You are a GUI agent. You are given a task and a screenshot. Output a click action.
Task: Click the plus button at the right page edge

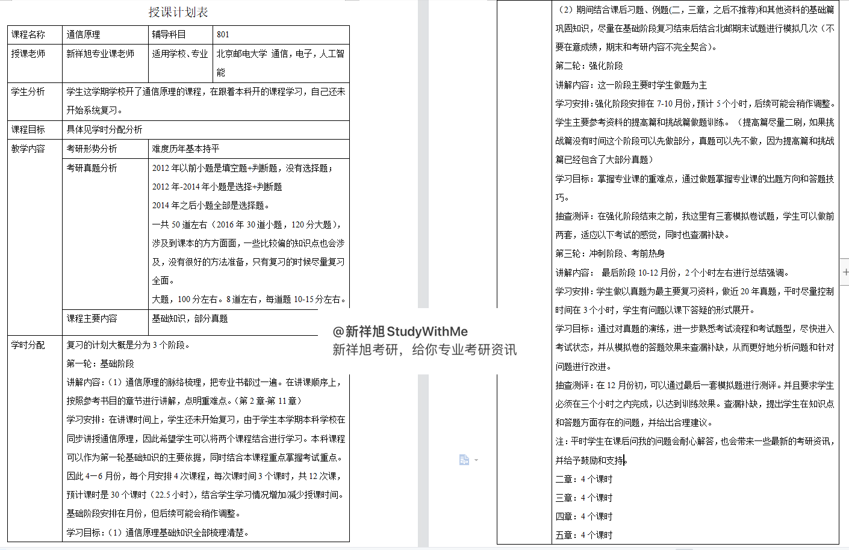point(845,273)
